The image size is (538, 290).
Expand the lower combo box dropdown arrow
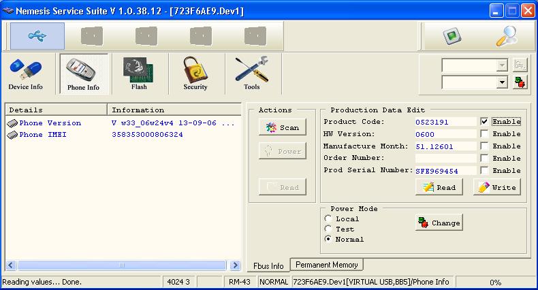(x=503, y=82)
